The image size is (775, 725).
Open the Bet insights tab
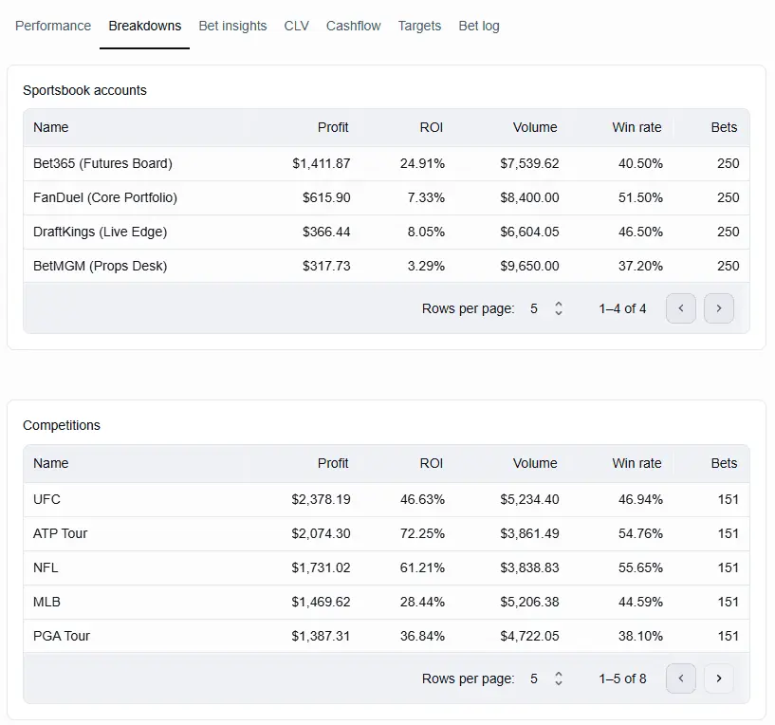(232, 26)
